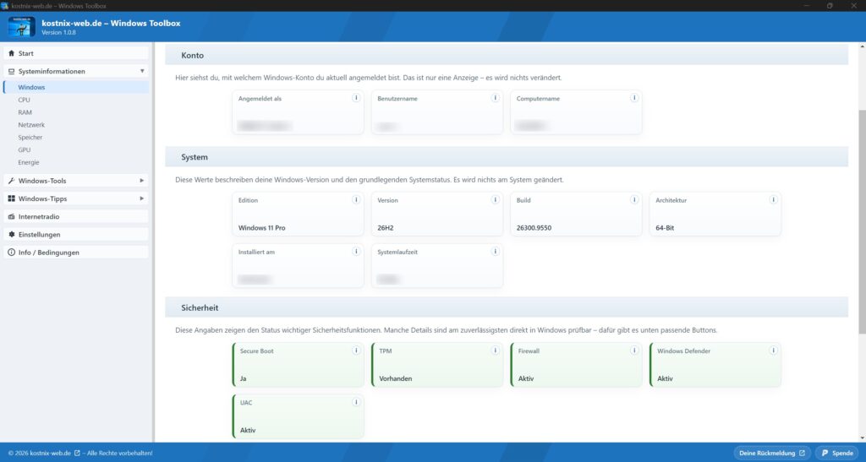Screen dimensions: 866x462
Task: Show info for the Firewall card
Action: pyautogui.click(x=634, y=350)
